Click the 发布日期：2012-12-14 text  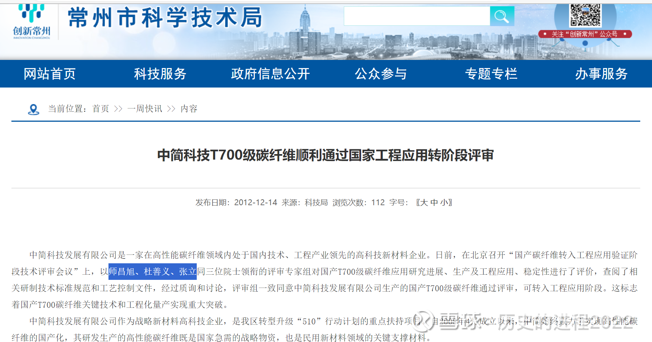click(236, 203)
